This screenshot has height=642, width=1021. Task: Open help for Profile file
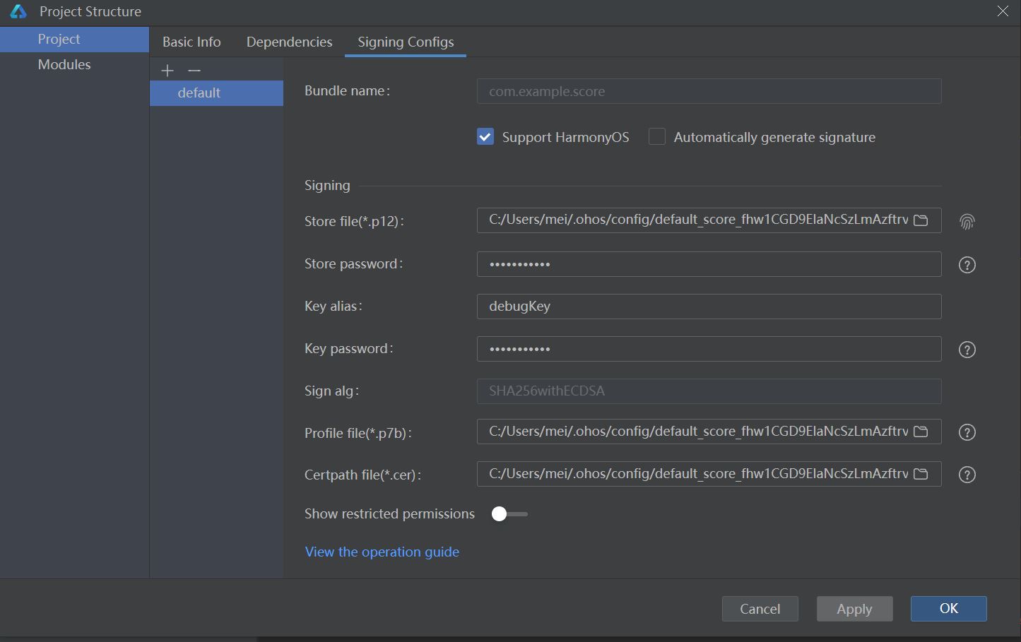(x=967, y=432)
